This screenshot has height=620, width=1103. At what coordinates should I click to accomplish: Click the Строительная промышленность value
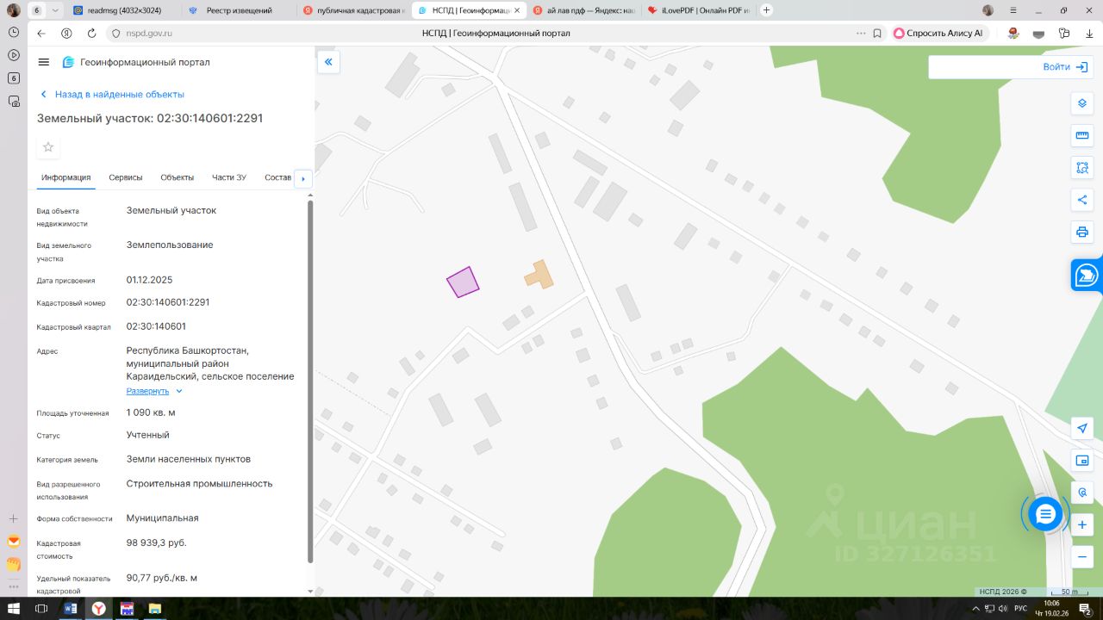click(200, 483)
